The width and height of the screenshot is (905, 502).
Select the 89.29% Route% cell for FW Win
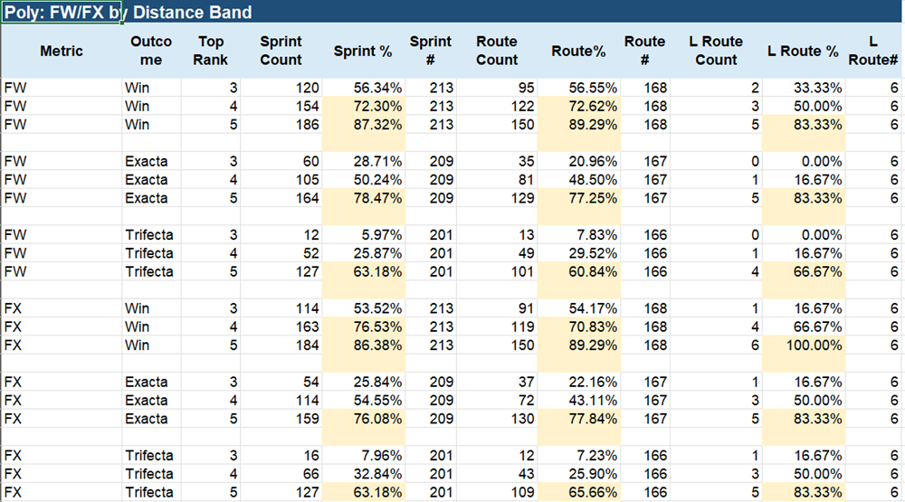pos(578,125)
